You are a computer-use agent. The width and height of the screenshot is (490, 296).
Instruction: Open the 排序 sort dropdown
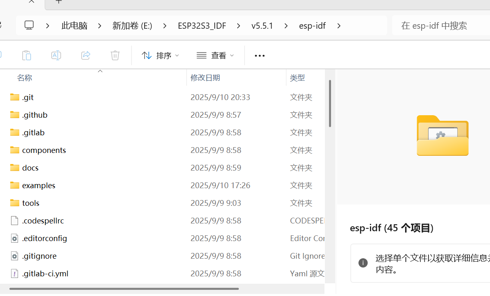click(x=160, y=56)
